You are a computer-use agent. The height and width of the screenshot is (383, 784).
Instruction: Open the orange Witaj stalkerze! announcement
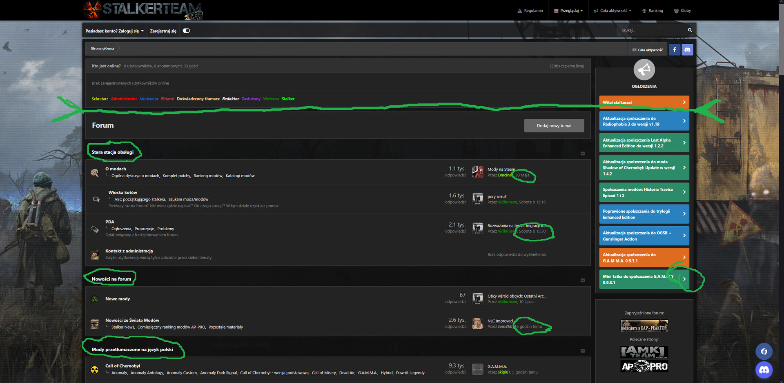[644, 102]
